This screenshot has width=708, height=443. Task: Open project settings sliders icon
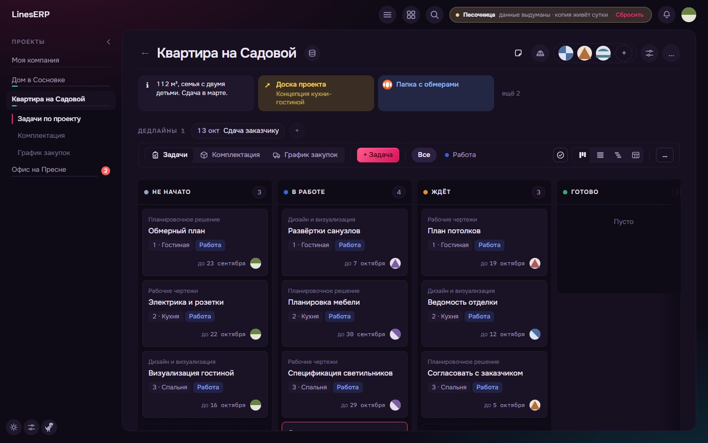click(649, 53)
